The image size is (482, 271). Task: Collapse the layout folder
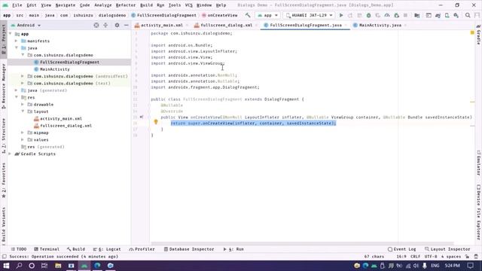(x=23, y=111)
